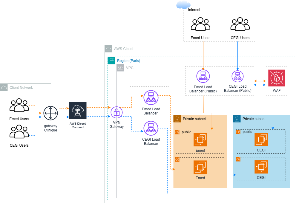Screen dimensions: 299x203
Task: Click the blue Private subnet lock icon
Action: coord(237,119)
